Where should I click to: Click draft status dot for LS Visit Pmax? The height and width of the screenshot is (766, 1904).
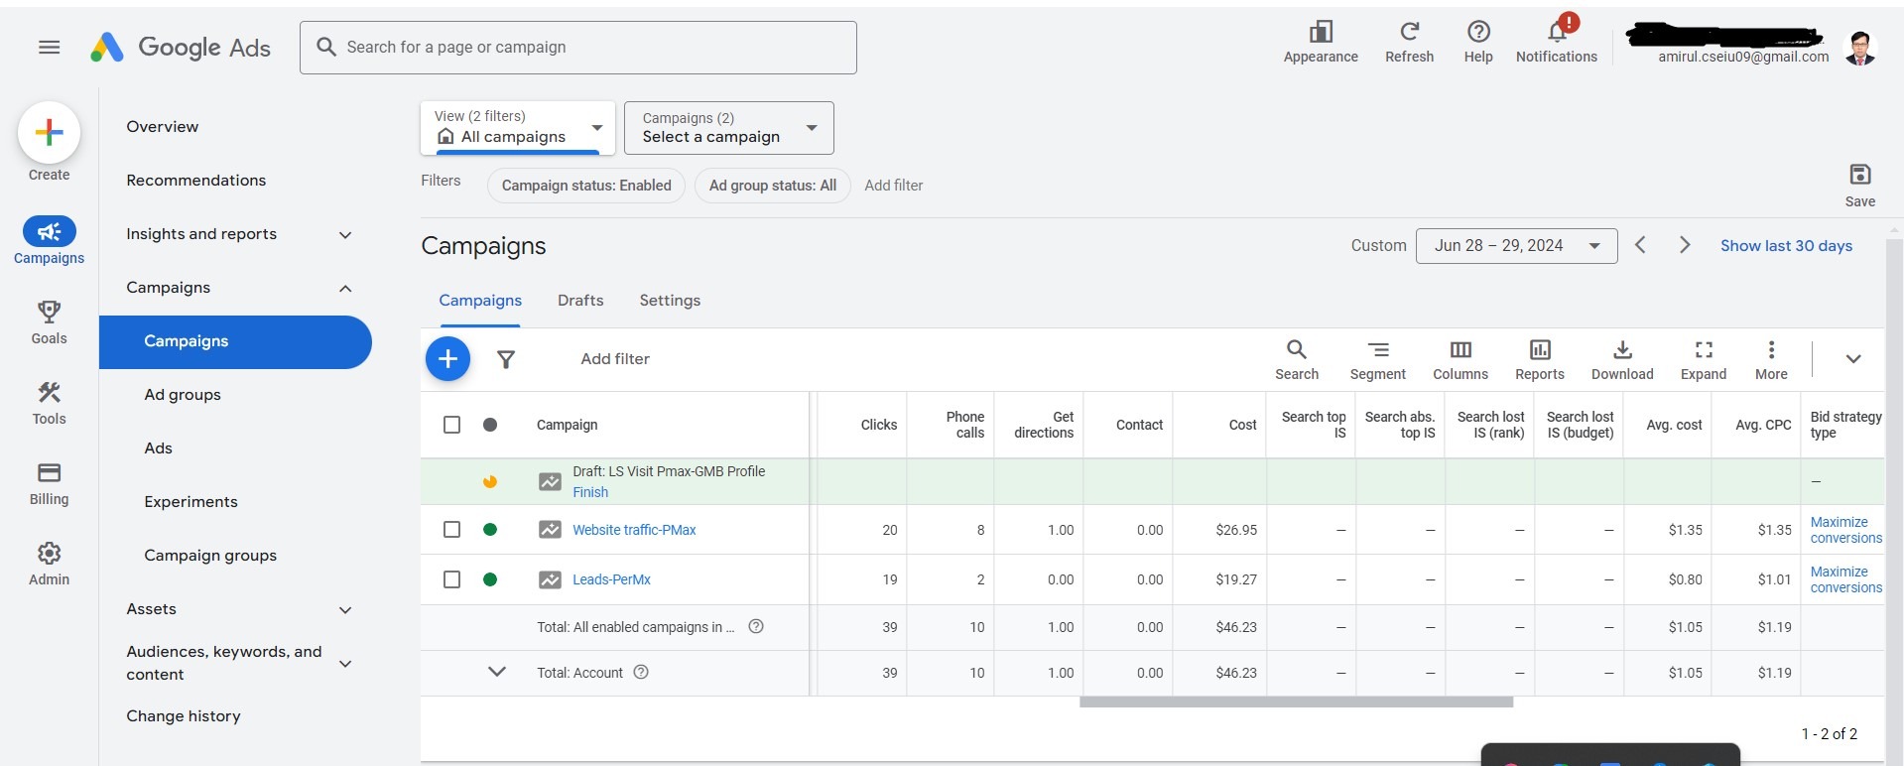(490, 482)
